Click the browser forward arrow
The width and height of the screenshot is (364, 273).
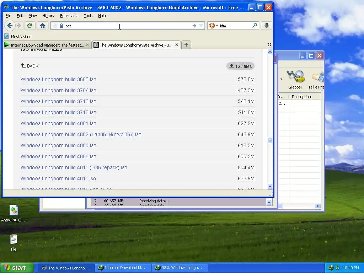(19, 26)
